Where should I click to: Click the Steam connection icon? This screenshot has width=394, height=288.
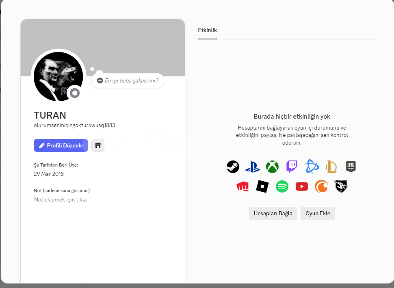tap(233, 167)
